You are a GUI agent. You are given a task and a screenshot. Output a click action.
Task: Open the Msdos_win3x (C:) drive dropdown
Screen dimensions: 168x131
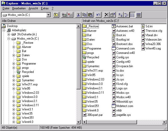[x=48, y=15]
